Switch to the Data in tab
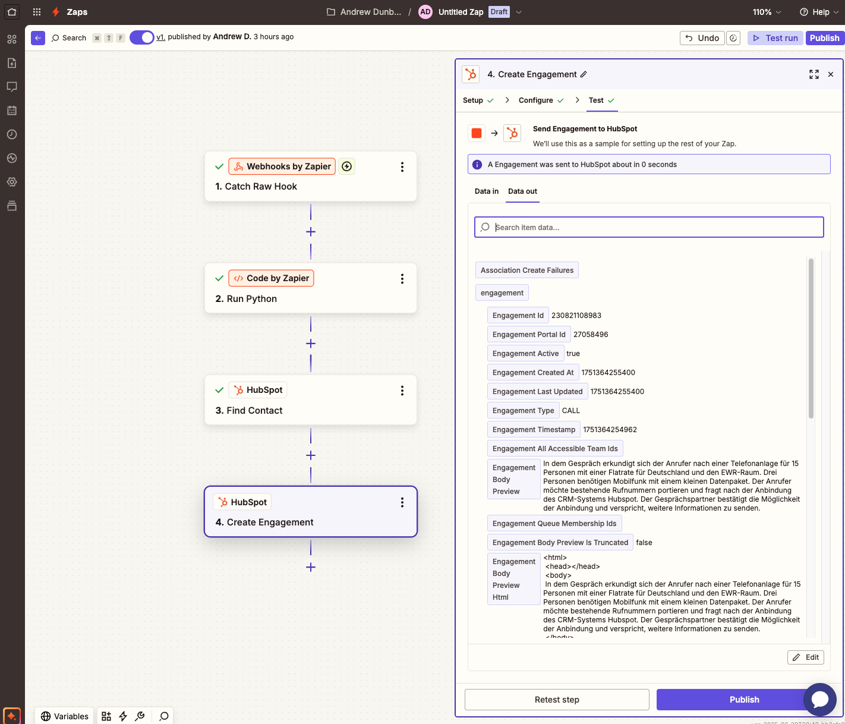This screenshot has width=845, height=724. pyautogui.click(x=487, y=191)
